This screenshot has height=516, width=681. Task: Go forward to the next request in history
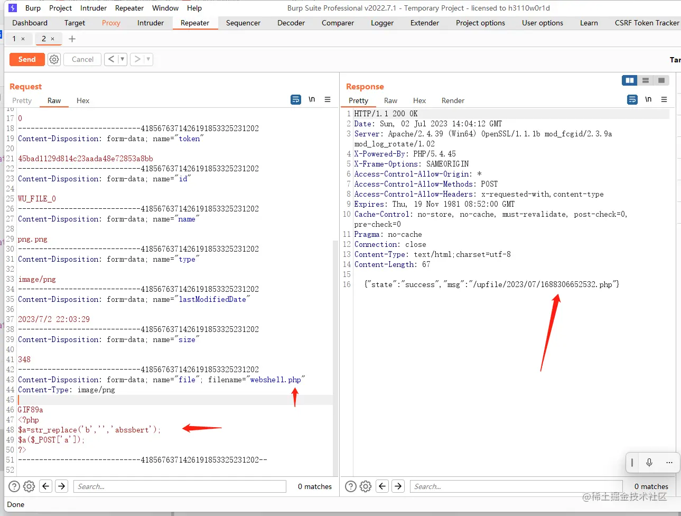(137, 59)
